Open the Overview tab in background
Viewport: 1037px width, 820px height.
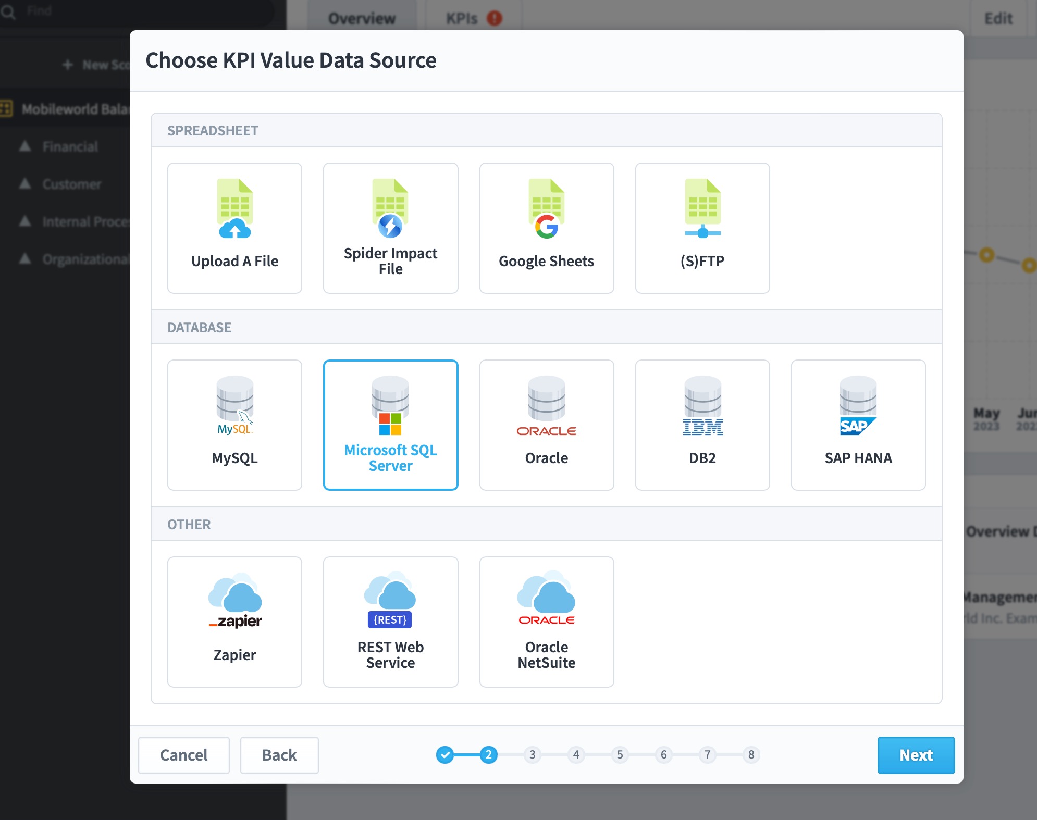362,18
